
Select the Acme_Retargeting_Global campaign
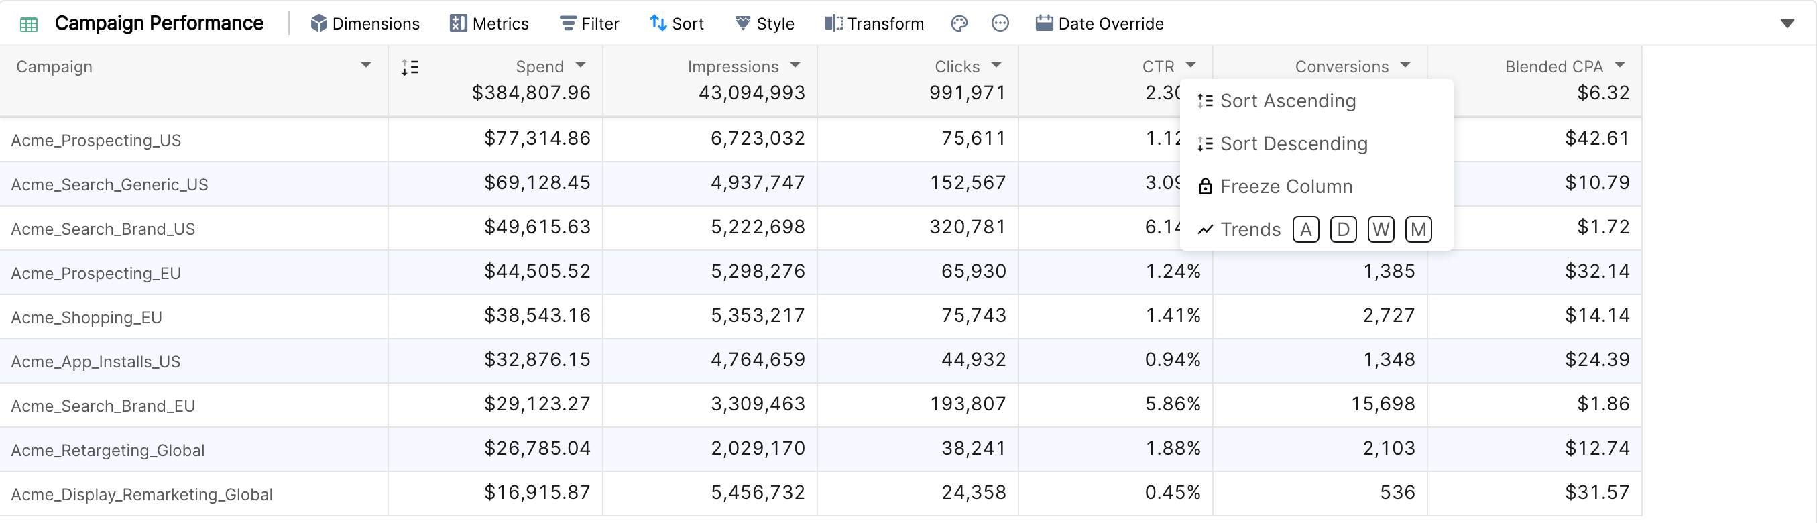coord(108,451)
